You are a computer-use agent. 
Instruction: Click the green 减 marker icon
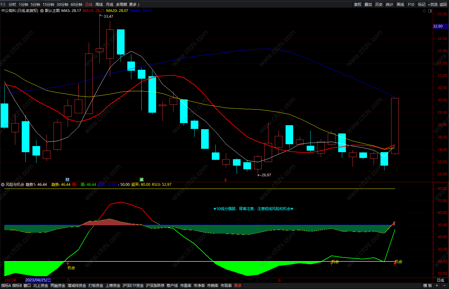click(141, 180)
